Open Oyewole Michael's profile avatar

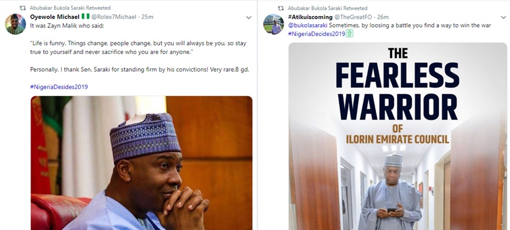tap(16, 24)
